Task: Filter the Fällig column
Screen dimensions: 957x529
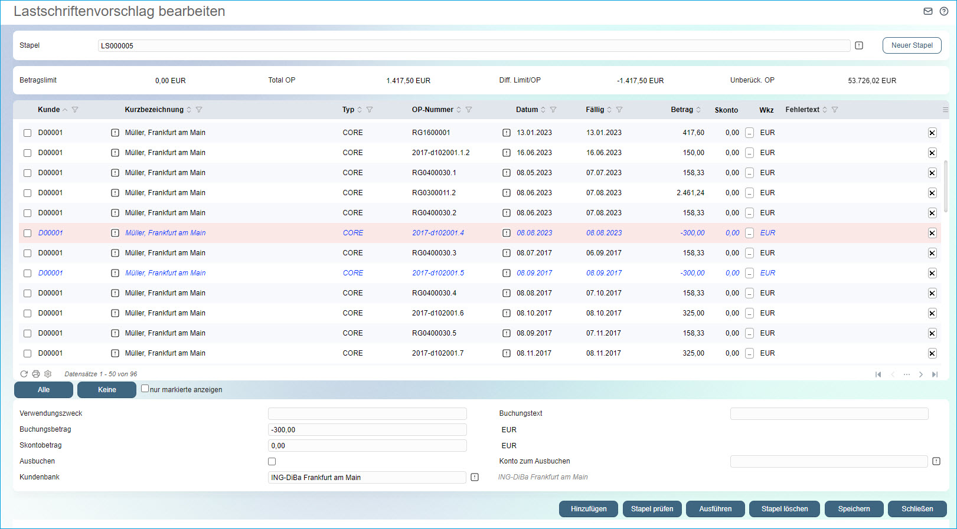Action: pyautogui.click(x=619, y=110)
